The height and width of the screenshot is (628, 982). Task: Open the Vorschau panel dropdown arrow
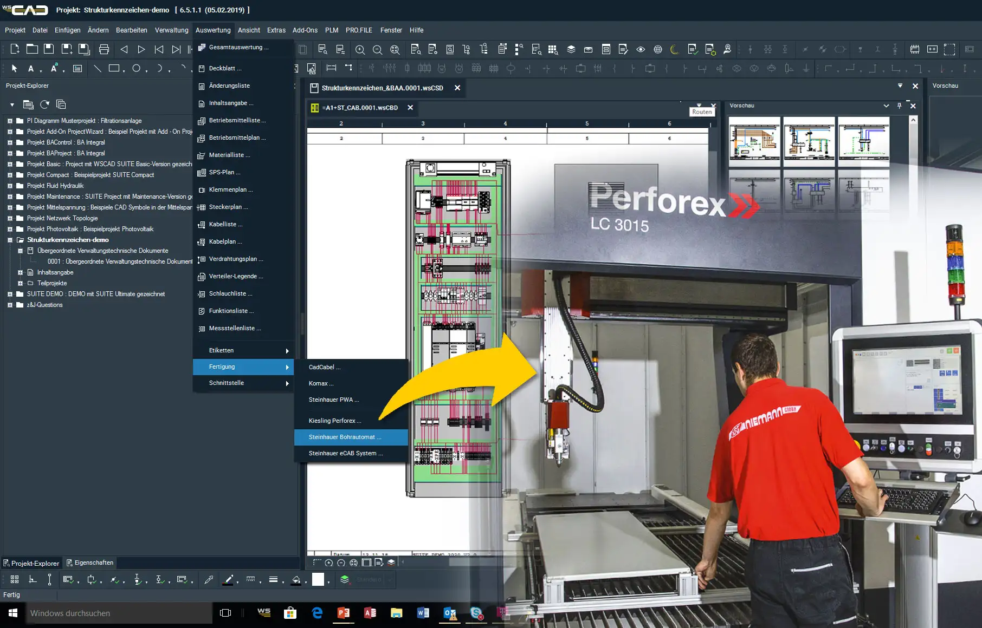[x=886, y=106]
